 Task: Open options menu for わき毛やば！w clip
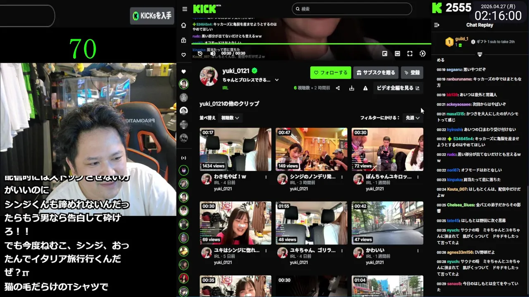pyautogui.click(x=266, y=177)
